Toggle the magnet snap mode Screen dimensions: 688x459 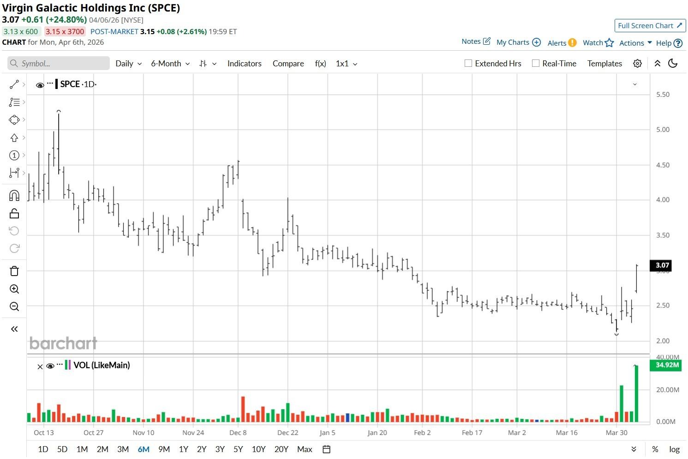coord(14,196)
